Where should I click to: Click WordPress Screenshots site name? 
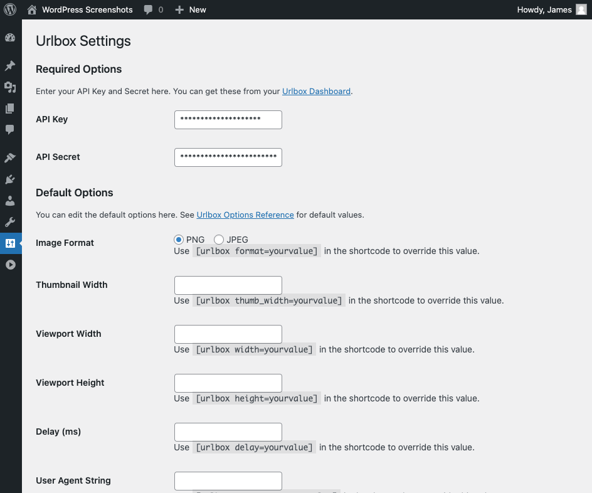pyautogui.click(x=87, y=9)
